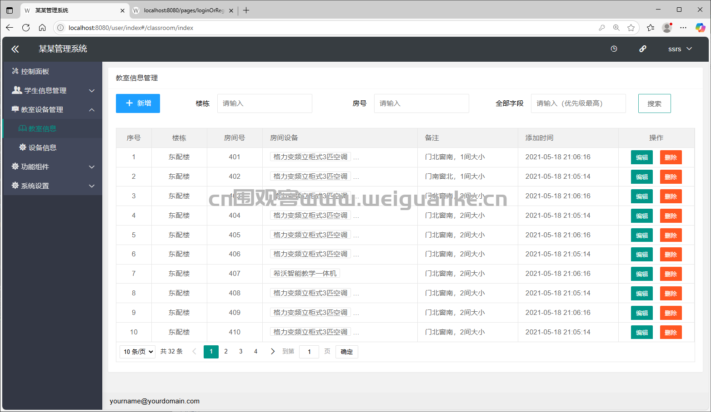
Task: View site information icon in address bar
Action: [x=60, y=28]
